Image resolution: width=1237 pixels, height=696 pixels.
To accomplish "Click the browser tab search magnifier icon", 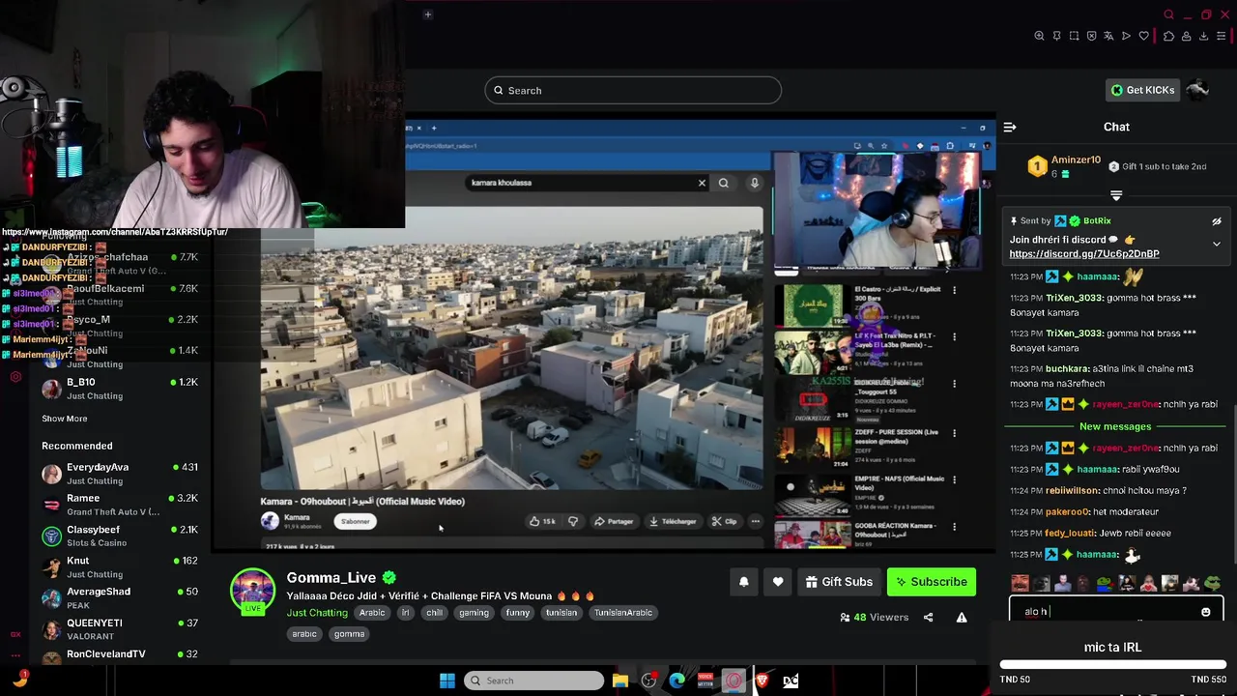I will pyautogui.click(x=1168, y=14).
